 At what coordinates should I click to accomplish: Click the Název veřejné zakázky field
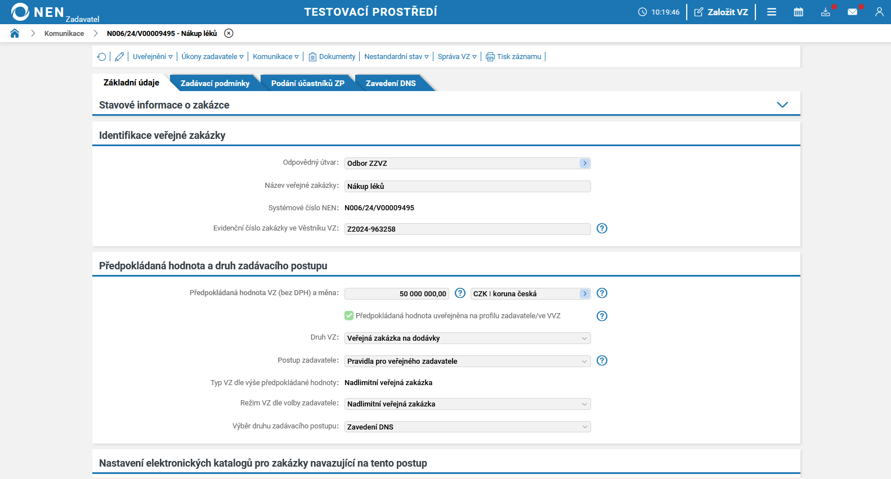point(467,186)
